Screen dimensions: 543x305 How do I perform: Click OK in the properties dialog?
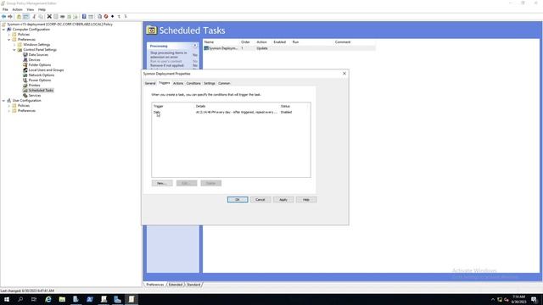(x=238, y=200)
